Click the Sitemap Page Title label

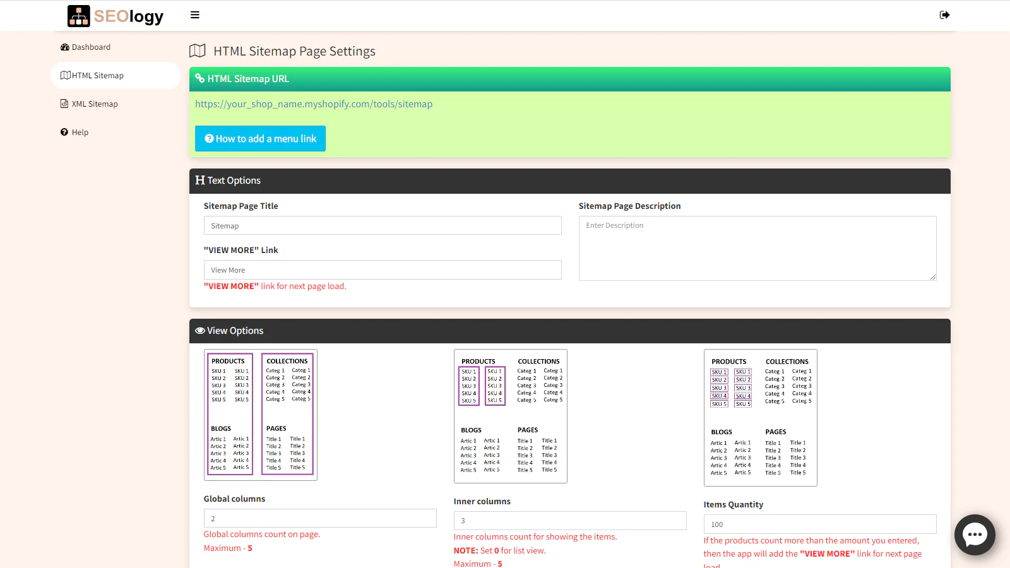(241, 206)
